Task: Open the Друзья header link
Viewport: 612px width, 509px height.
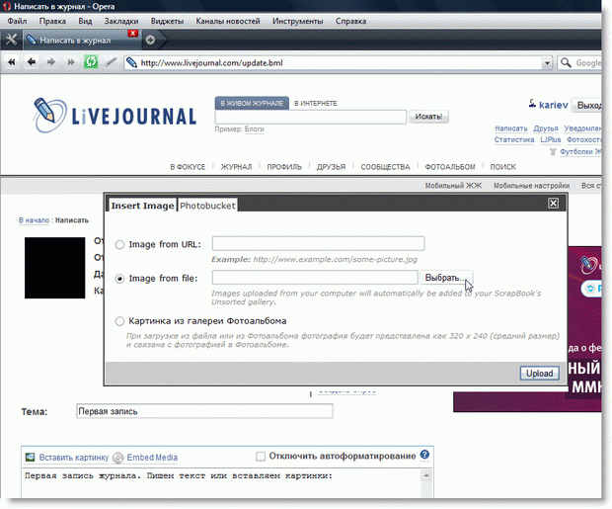Action: click(546, 128)
